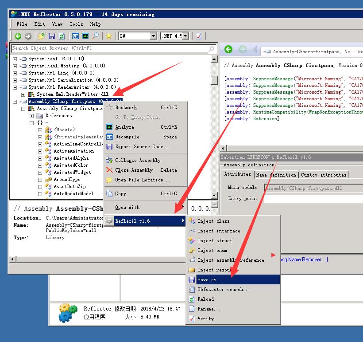The image size is (363, 342).
Task: Switch to the Custom attributes tab
Action: click(324, 175)
